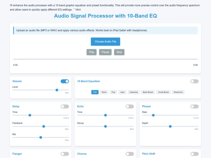211x158 pixels.
Task: Pick the Vocal Boost preset
Action: click(163, 92)
